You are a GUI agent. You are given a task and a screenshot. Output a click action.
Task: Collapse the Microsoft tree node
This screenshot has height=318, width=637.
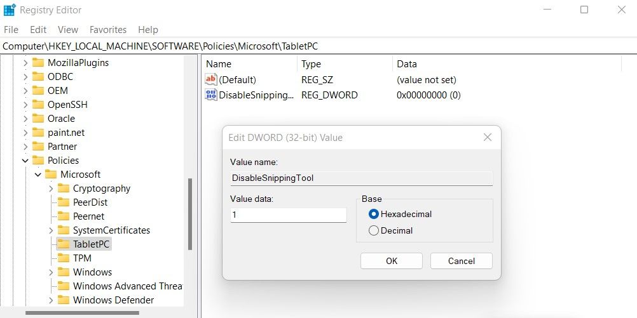tap(38, 175)
